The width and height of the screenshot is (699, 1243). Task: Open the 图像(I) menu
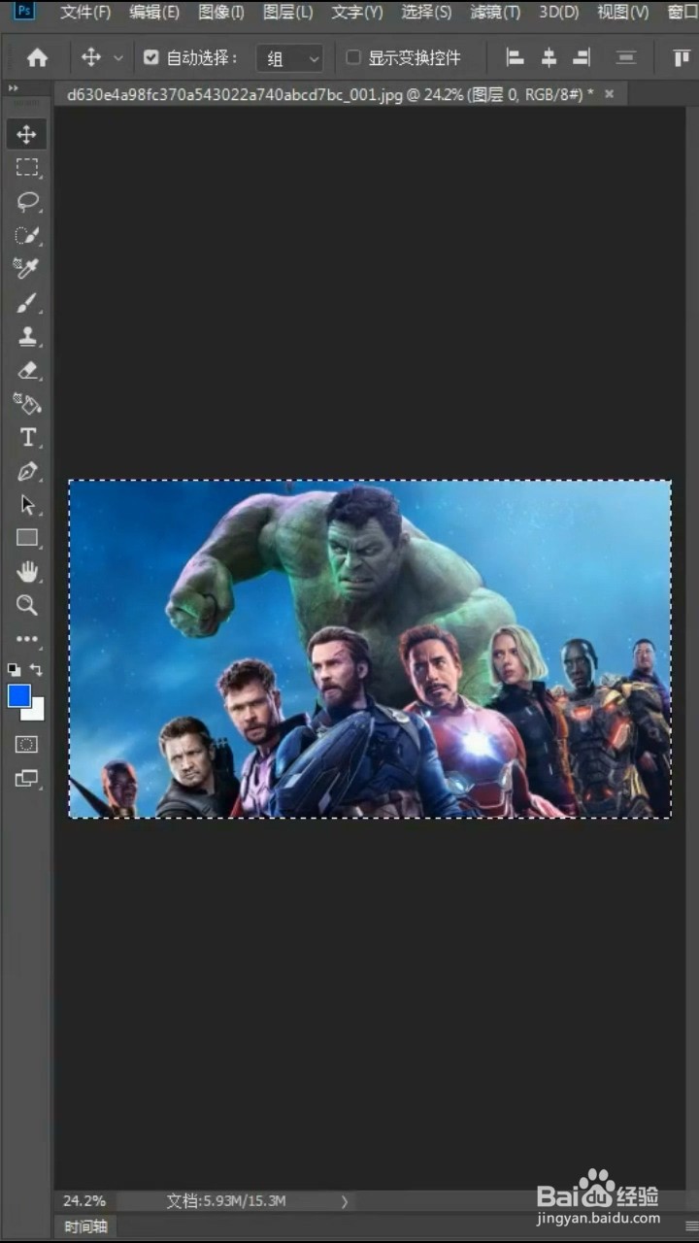tap(221, 13)
